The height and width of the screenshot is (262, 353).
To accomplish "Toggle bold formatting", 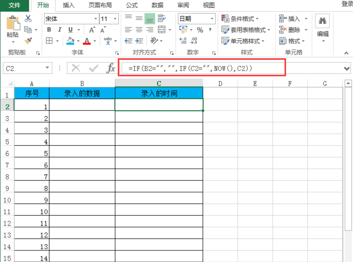I will point(49,29).
